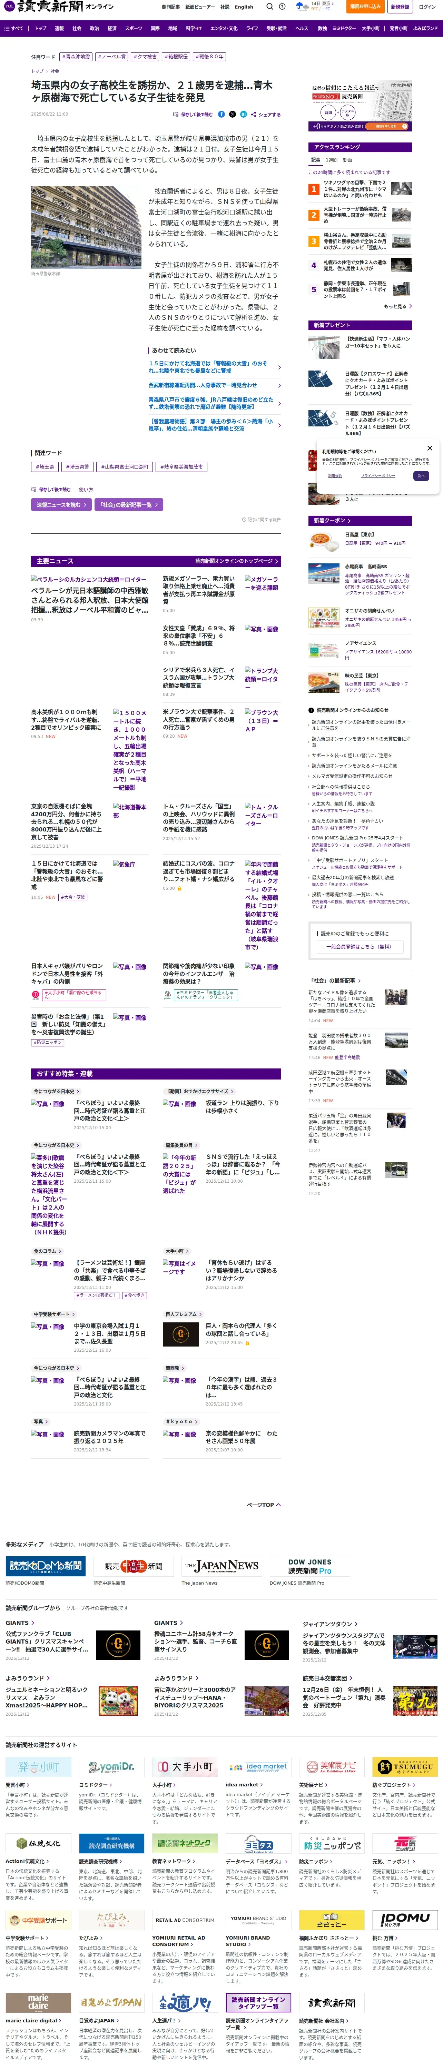Viewport: 443px width, 2070px height.
Task: Share the article on Facebook
Action: [x=221, y=114]
